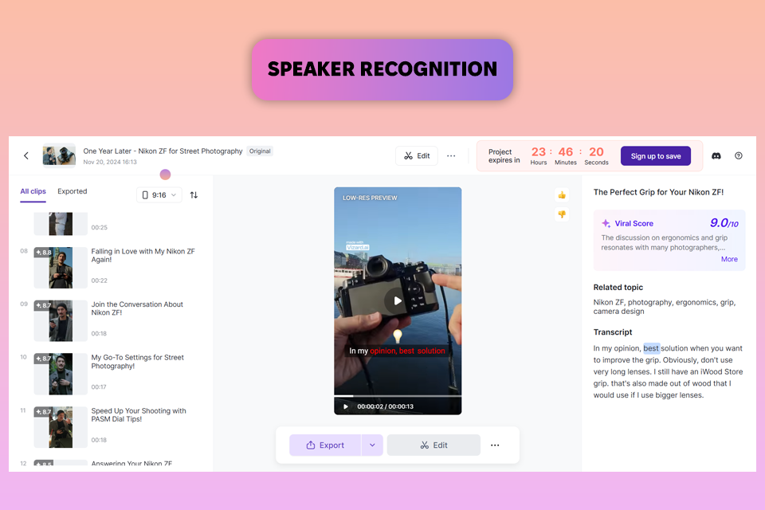The image size is (765, 510).
Task: Click the 00:00:02 / 00:00:13 timecode
Action: tap(385, 406)
